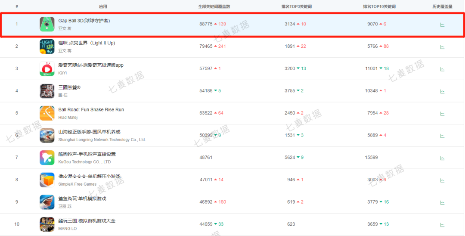Click the 排名TOP10关键词 column header
The height and width of the screenshot is (236, 465).
(x=379, y=6)
